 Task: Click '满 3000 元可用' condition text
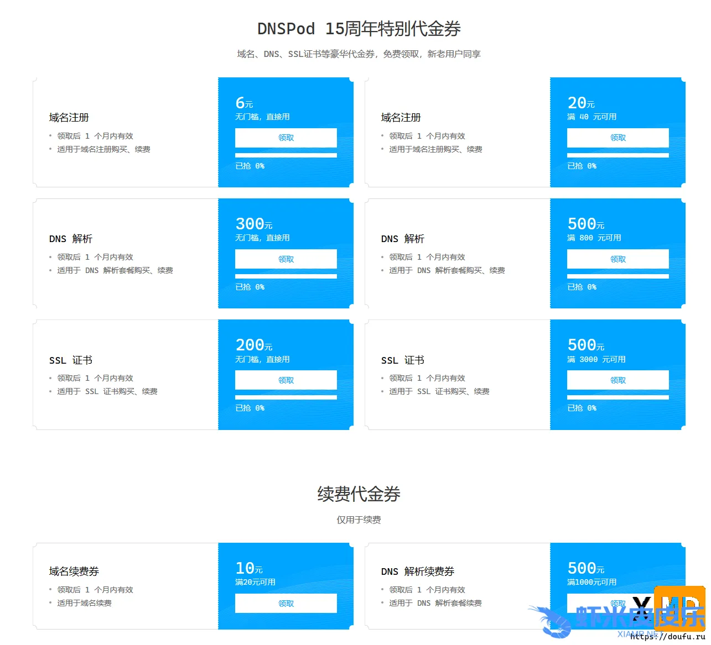(x=596, y=360)
